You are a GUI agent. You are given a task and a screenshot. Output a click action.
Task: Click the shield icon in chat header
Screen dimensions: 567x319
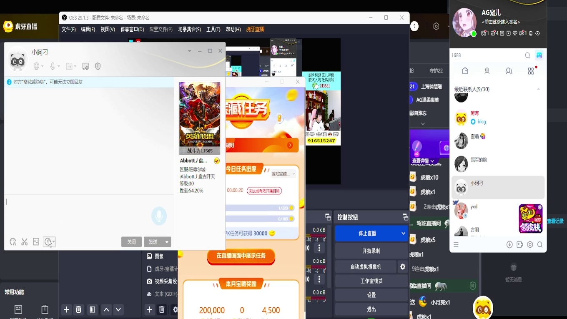tap(98, 66)
